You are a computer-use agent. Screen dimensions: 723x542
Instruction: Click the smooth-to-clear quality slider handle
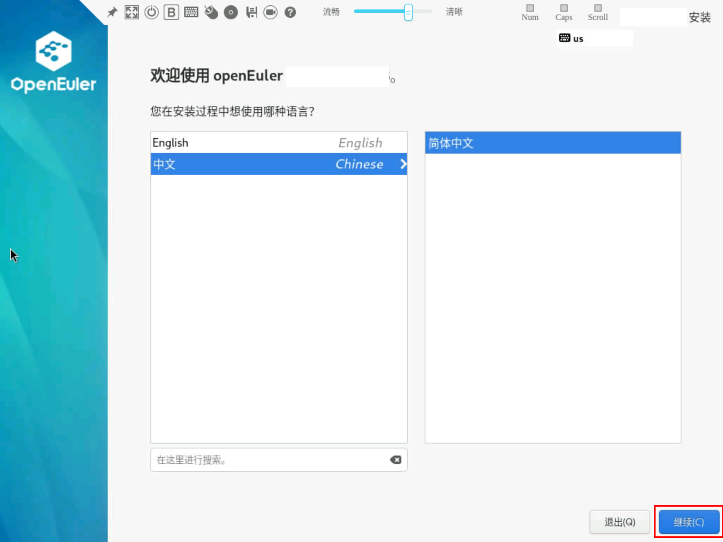pyautogui.click(x=408, y=12)
